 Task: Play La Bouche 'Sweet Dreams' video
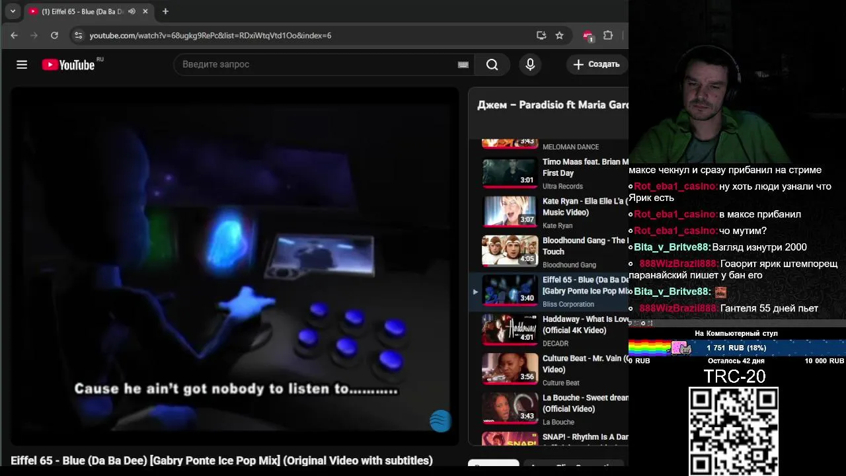[x=510, y=408]
